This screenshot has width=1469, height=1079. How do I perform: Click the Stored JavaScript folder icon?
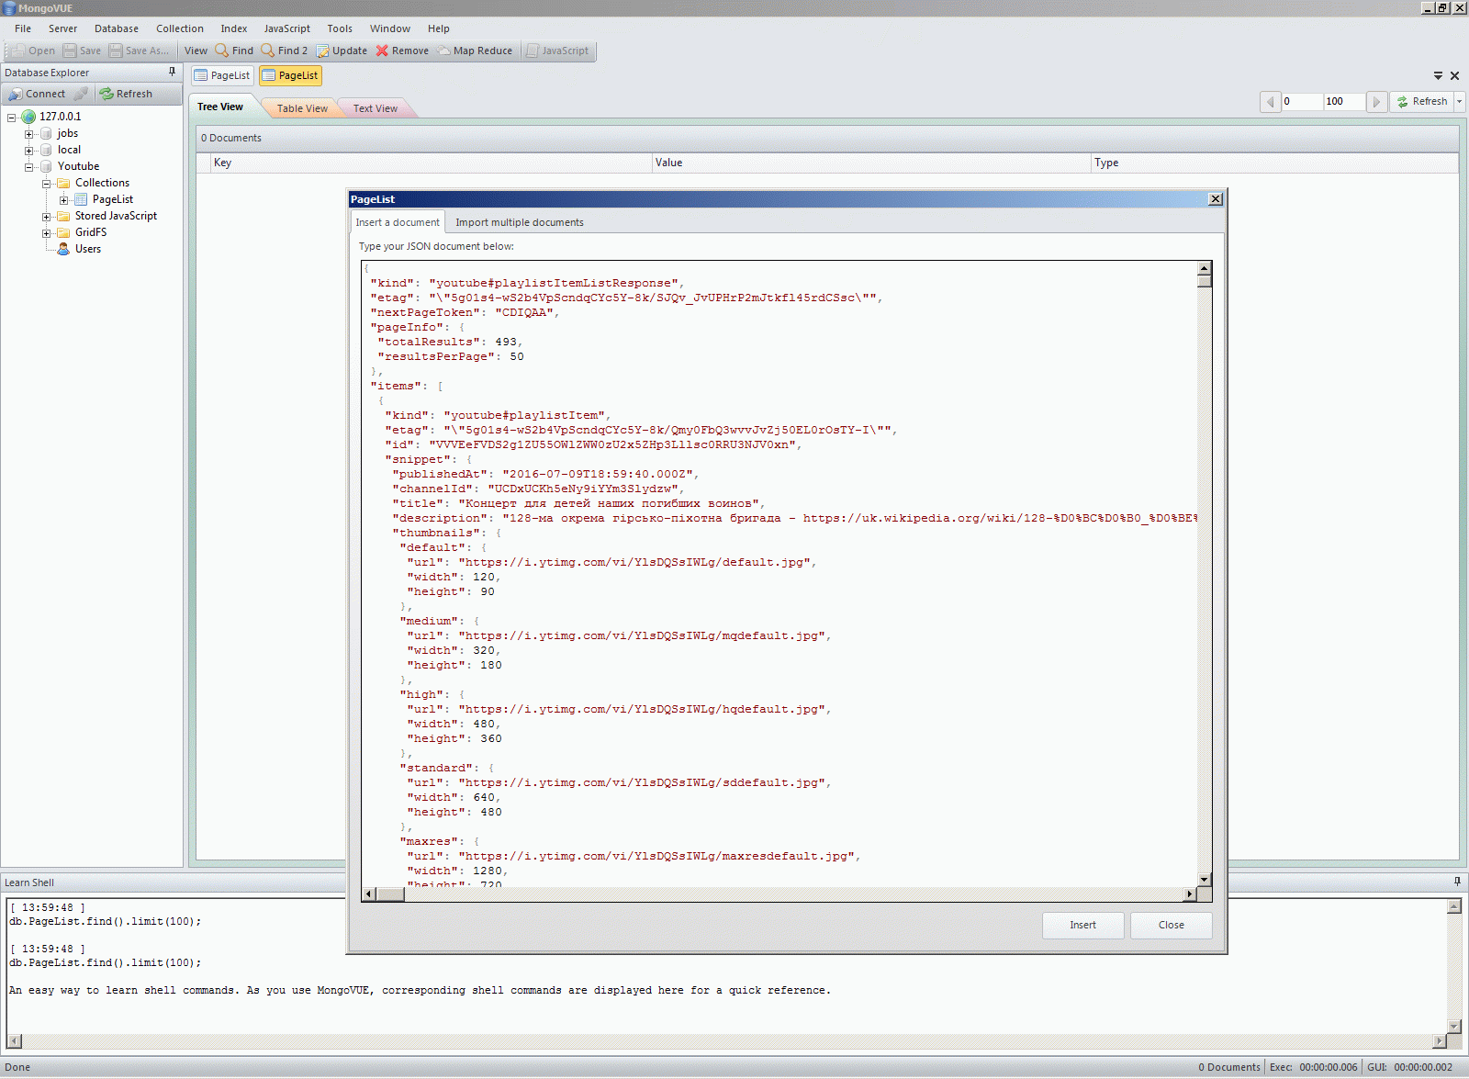coord(63,216)
